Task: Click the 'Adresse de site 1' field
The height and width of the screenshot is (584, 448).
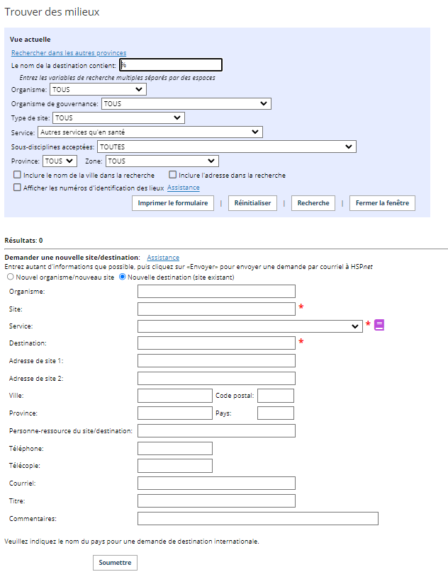Action: click(216, 360)
